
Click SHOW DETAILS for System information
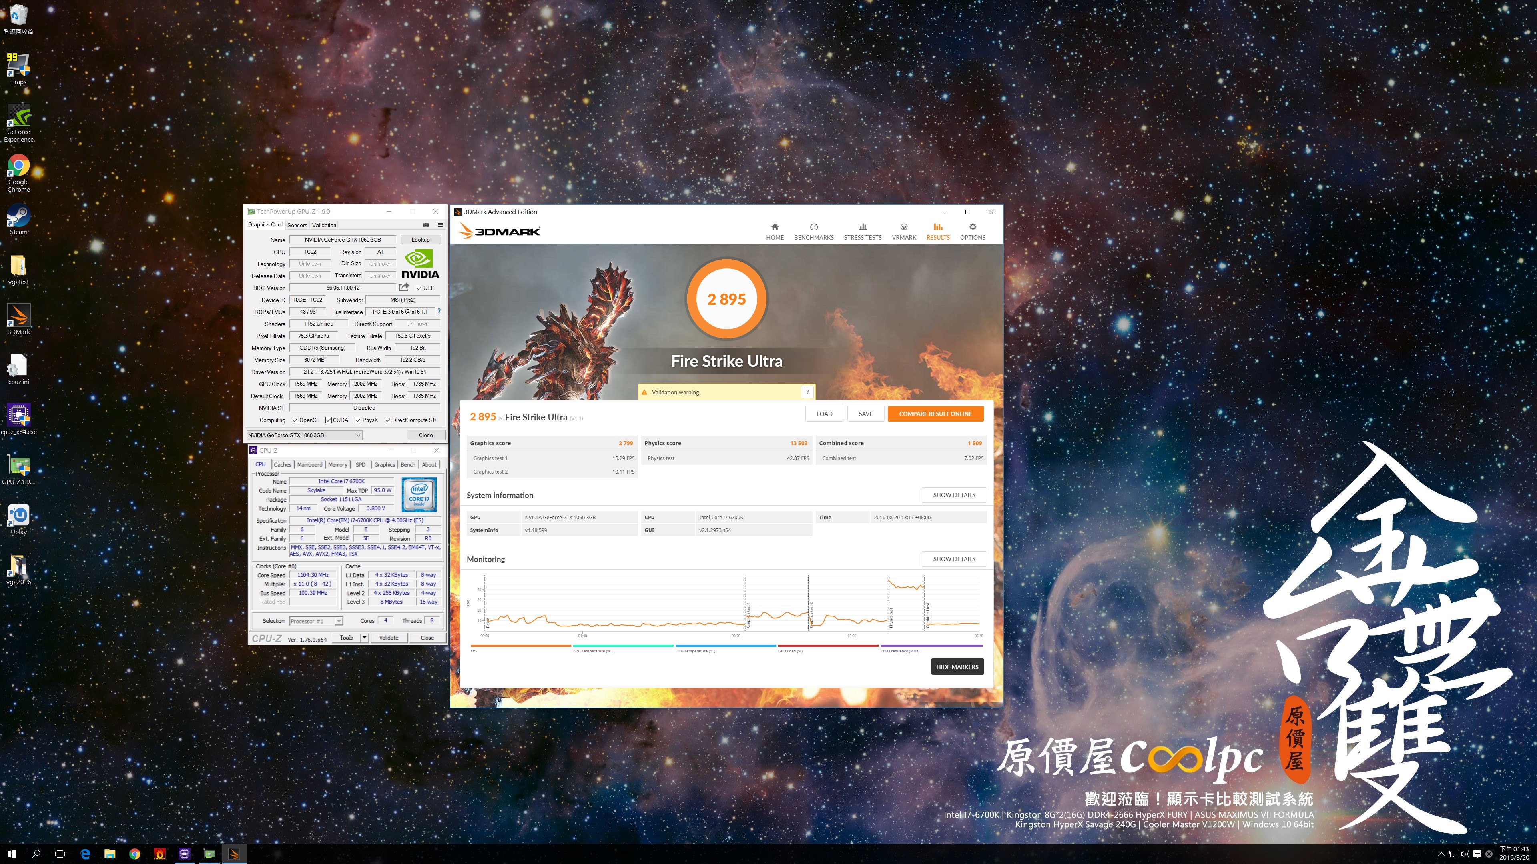pyautogui.click(x=954, y=495)
